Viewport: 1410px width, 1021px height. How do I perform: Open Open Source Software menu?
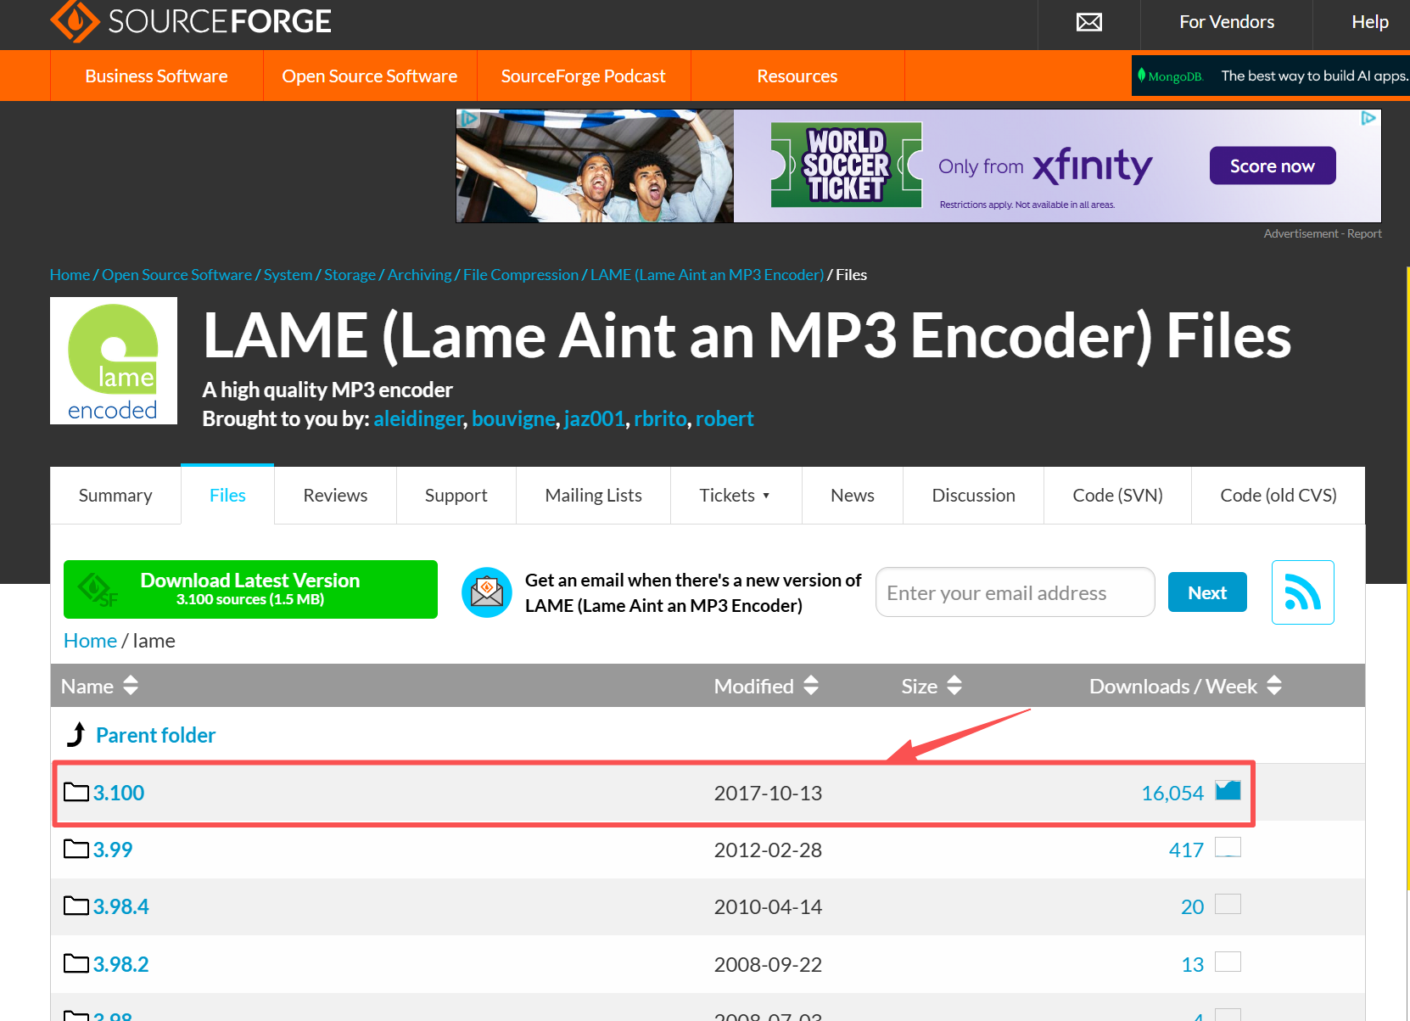pos(370,76)
